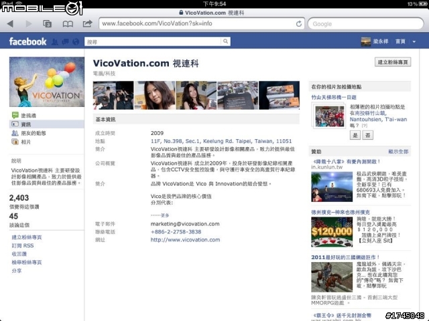Open the $120,000 poker ad image
Image resolution: width=429 pixels, height=321 pixels.
(332, 232)
